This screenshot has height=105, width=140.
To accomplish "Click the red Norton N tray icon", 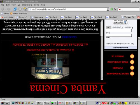I will [103, 103].
